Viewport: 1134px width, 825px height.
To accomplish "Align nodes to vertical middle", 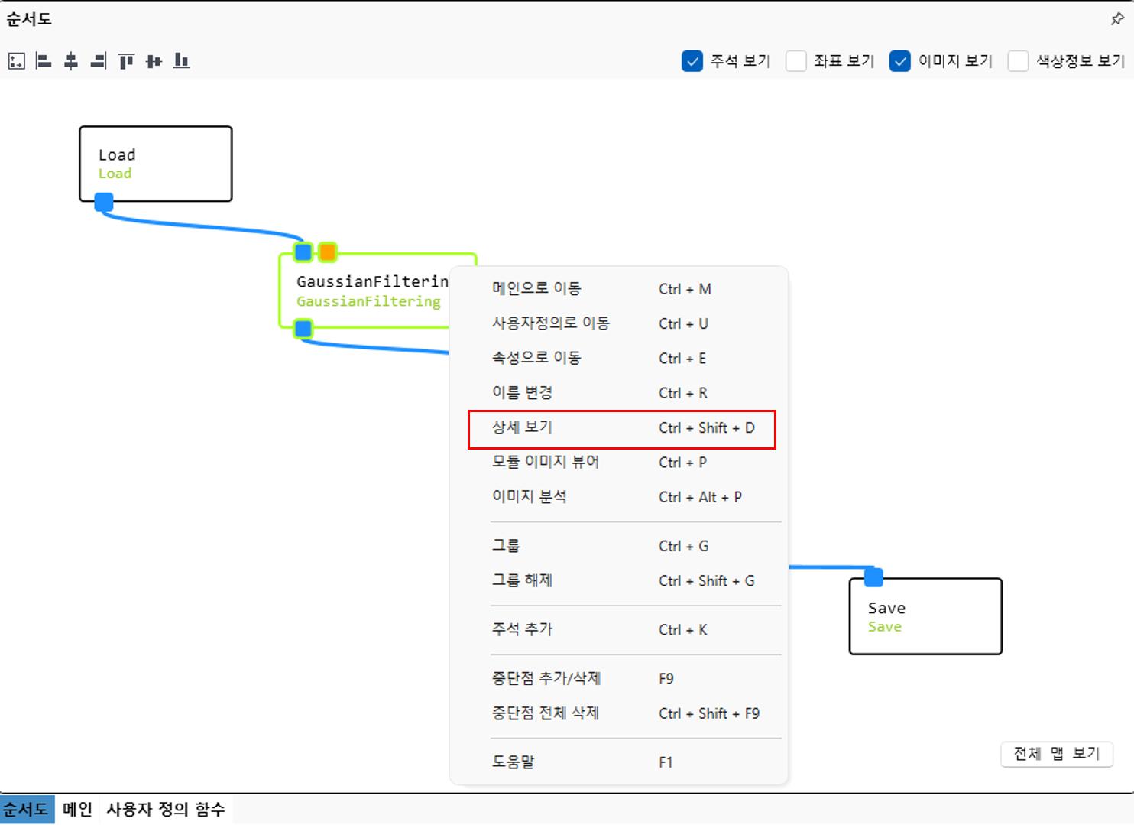I will (x=154, y=61).
